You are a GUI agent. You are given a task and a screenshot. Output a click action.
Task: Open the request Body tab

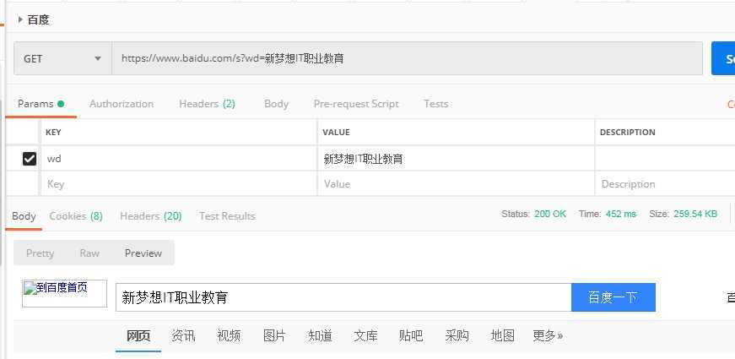[276, 104]
